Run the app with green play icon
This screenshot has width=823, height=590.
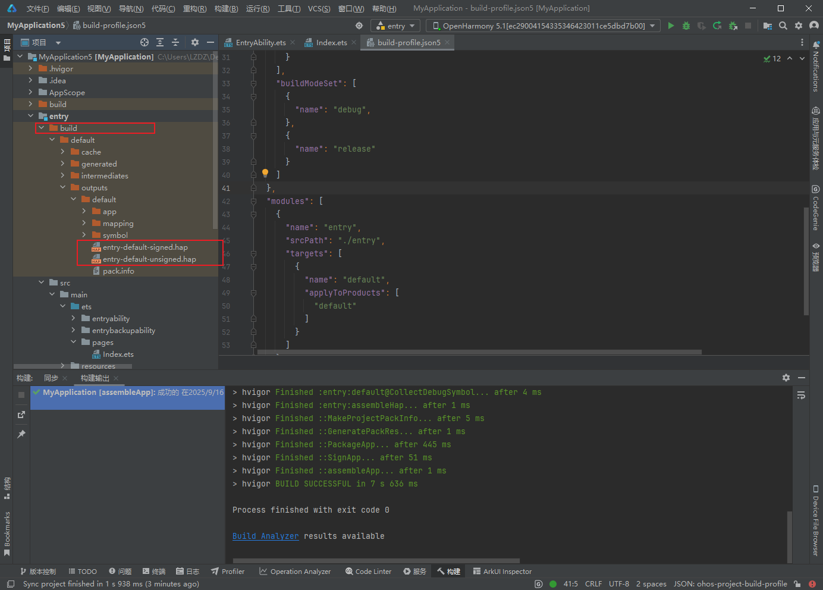(x=671, y=26)
